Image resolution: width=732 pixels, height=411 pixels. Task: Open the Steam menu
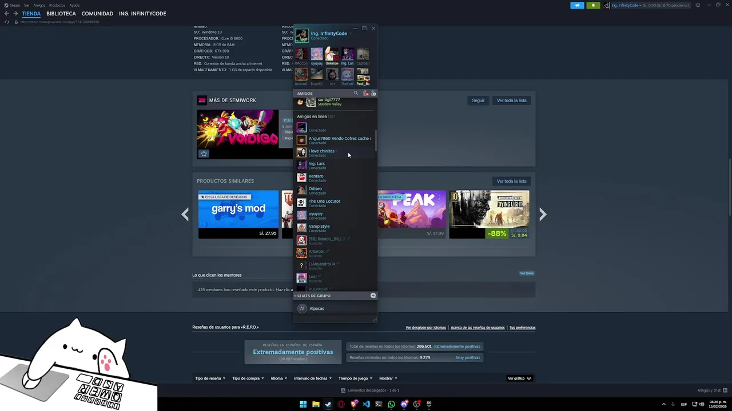[x=13, y=5]
